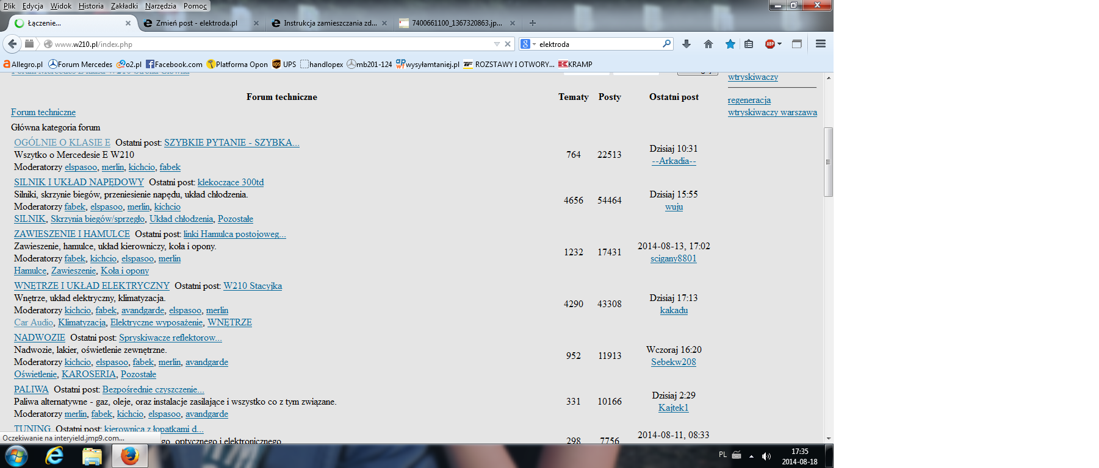Open Forum techniczne link

(43, 112)
